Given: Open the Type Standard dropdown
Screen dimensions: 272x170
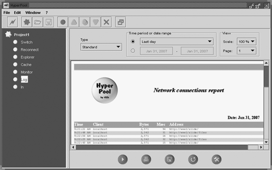Looking at the screenshot, I should click(x=101, y=47).
